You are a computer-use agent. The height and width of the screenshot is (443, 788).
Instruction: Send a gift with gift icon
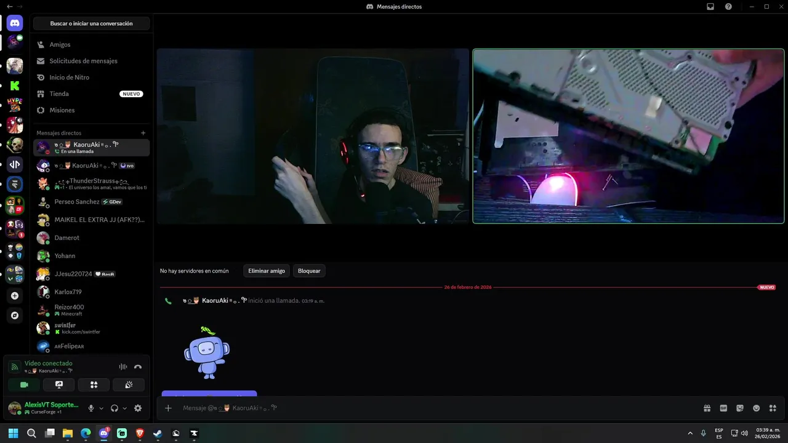click(x=707, y=408)
